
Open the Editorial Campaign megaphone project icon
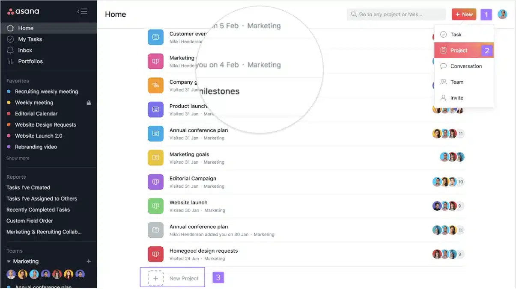[155, 182]
